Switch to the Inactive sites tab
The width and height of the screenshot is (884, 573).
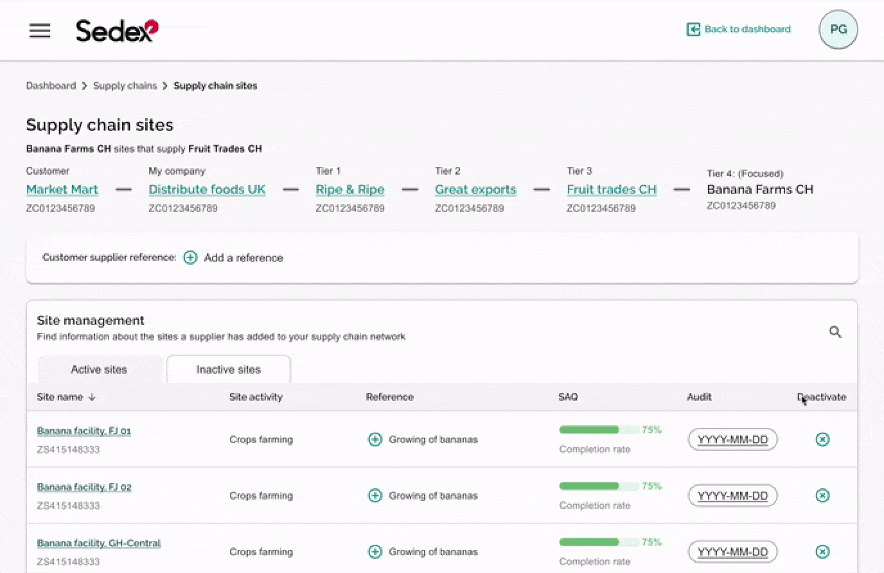228,369
